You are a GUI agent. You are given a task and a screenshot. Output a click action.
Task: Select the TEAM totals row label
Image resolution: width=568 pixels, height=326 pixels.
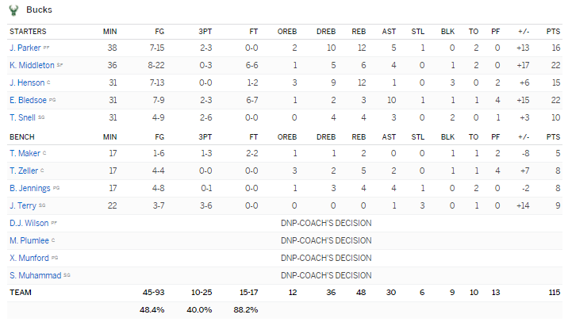point(20,293)
